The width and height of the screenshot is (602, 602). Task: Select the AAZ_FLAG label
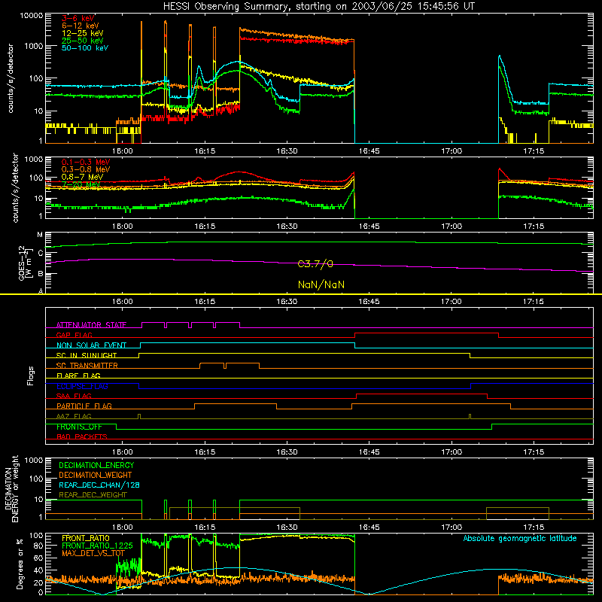pos(74,416)
